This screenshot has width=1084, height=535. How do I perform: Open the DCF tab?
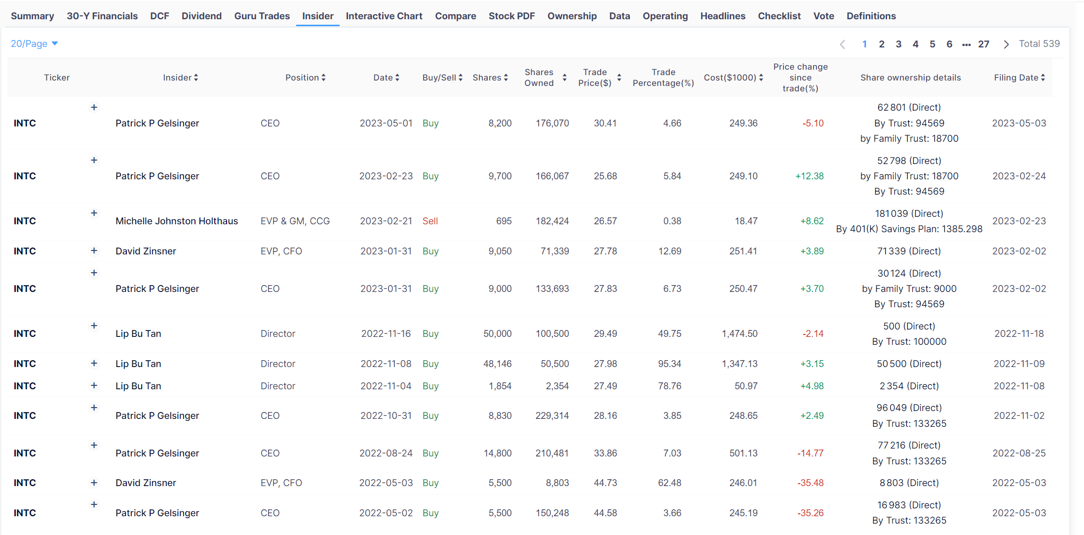pyautogui.click(x=159, y=16)
